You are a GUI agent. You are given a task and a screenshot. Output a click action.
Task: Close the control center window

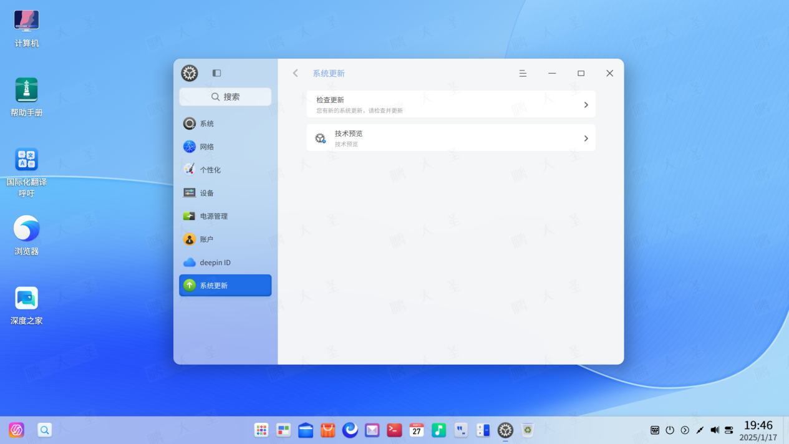(610, 73)
